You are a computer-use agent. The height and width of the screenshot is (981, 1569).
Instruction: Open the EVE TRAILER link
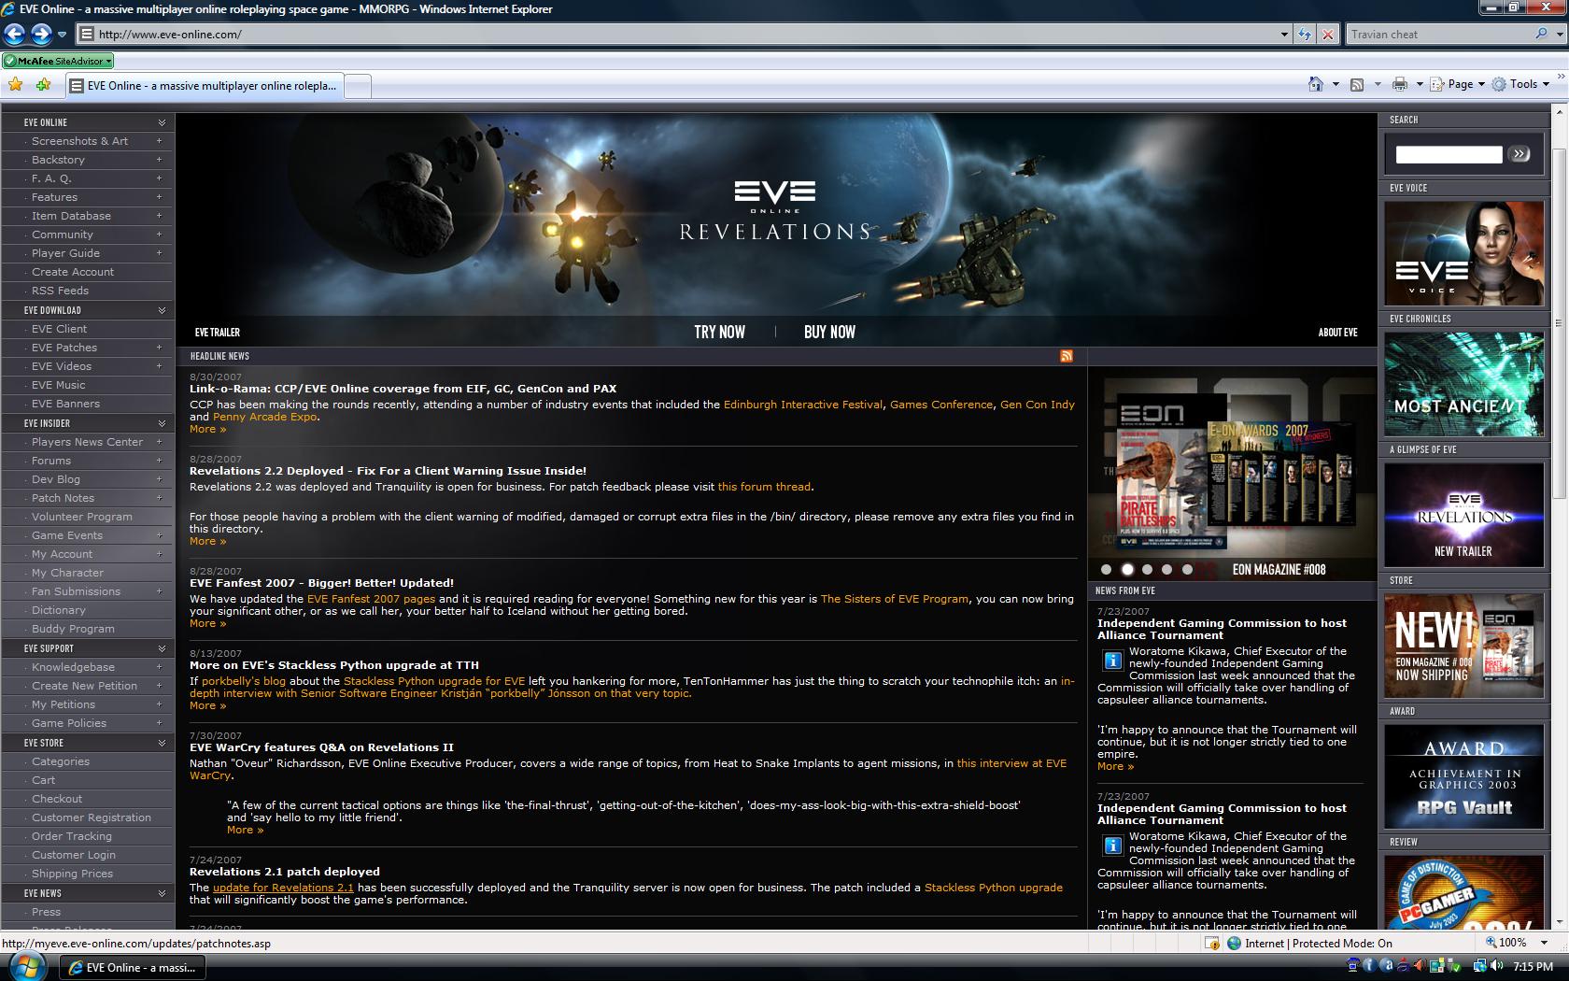coord(218,333)
